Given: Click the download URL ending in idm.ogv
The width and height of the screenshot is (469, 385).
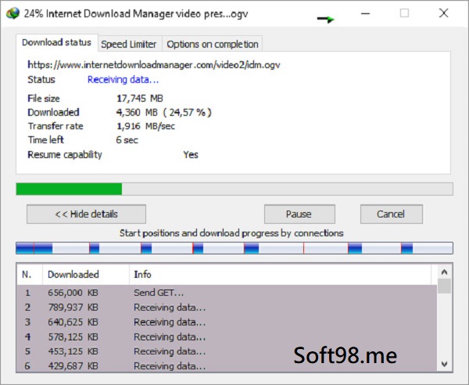Looking at the screenshot, I should [154, 65].
